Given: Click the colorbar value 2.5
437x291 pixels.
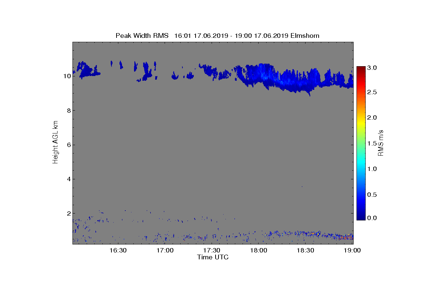Looking at the screenshot, I should click(372, 92).
